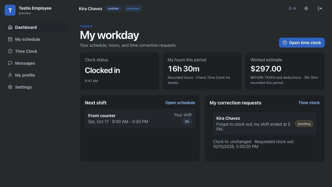
Task: Click the 9:41 AM clock-in time
Action: [x=91, y=81]
